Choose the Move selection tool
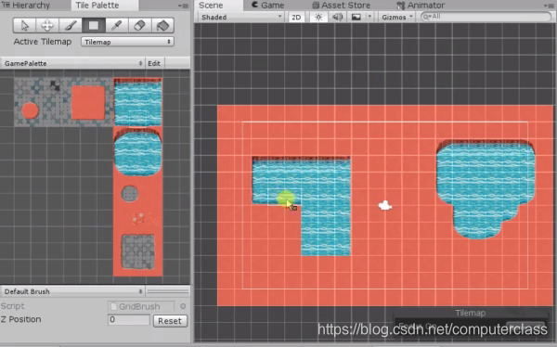Image resolution: width=557 pixels, height=347 pixels. tap(47, 25)
